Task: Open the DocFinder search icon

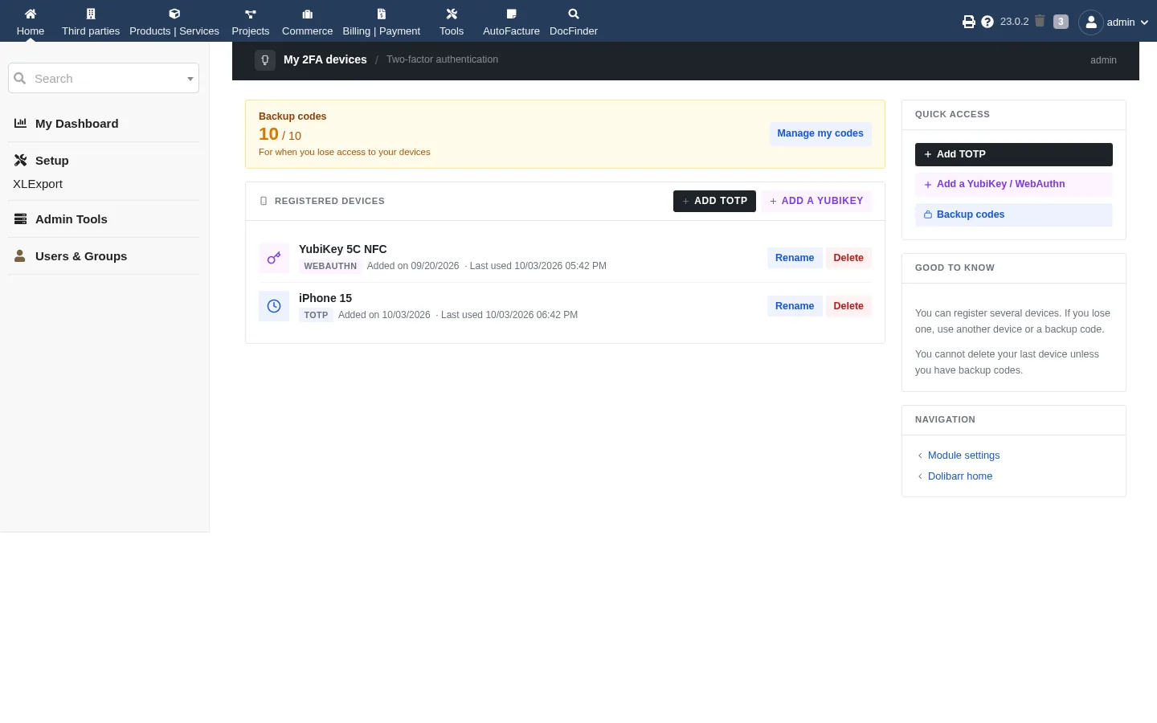Action: [574, 14]
